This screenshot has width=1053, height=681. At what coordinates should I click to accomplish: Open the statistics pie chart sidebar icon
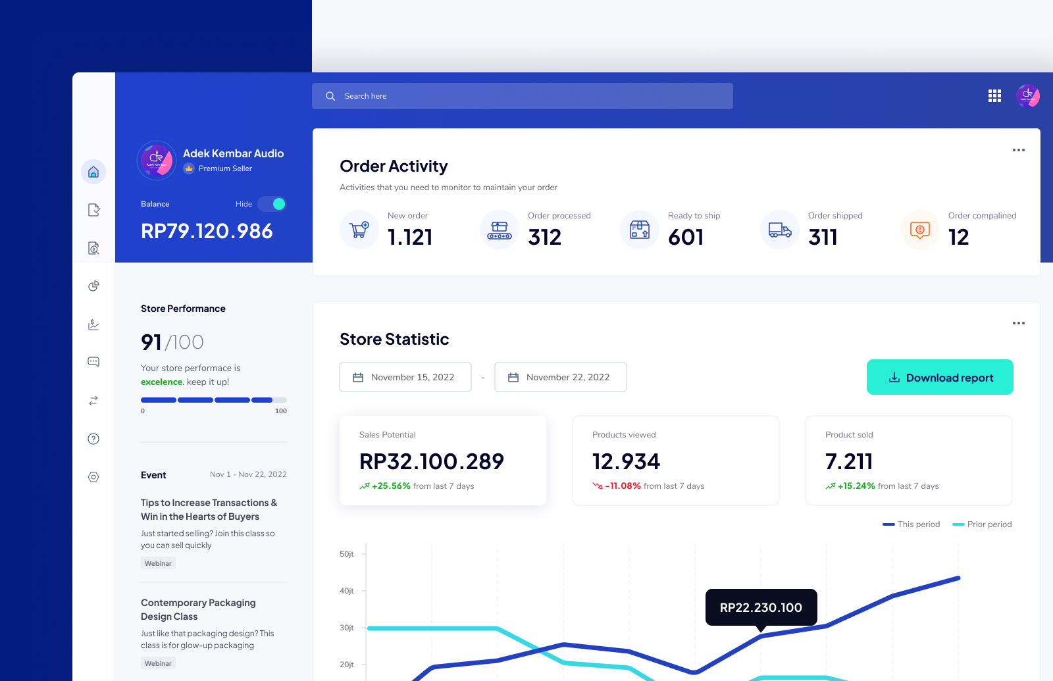click(93, 286)
